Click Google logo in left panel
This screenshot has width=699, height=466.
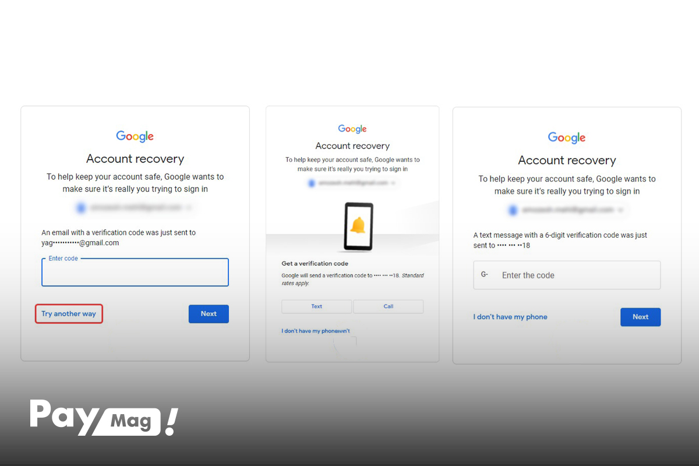[x=135, y=136]
